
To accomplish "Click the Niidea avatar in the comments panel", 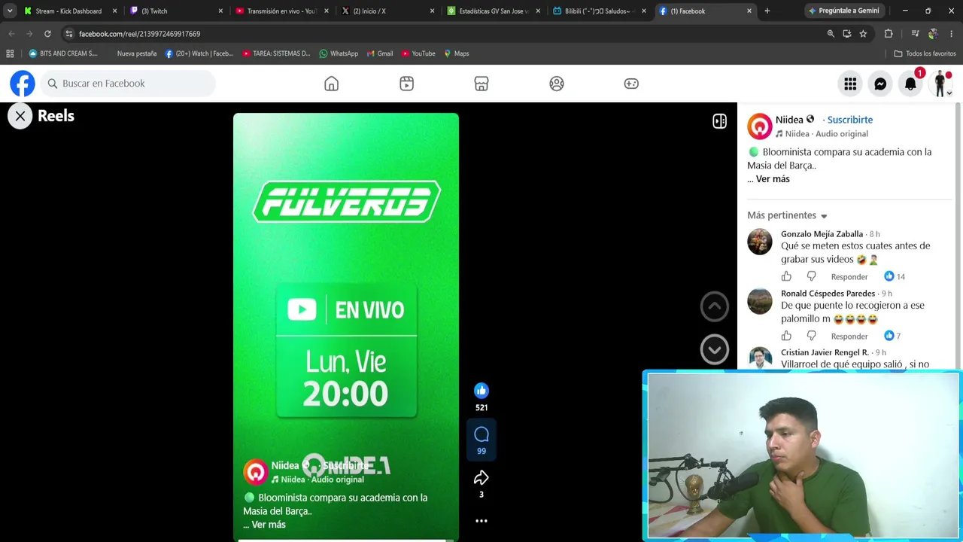I will coord(760,126).
